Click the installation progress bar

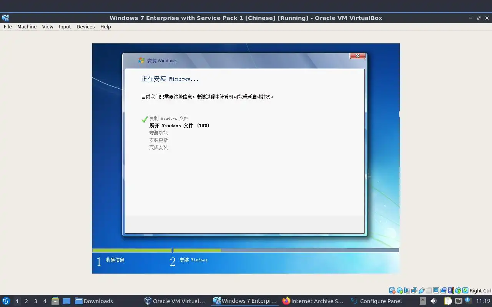coord(246,250)
